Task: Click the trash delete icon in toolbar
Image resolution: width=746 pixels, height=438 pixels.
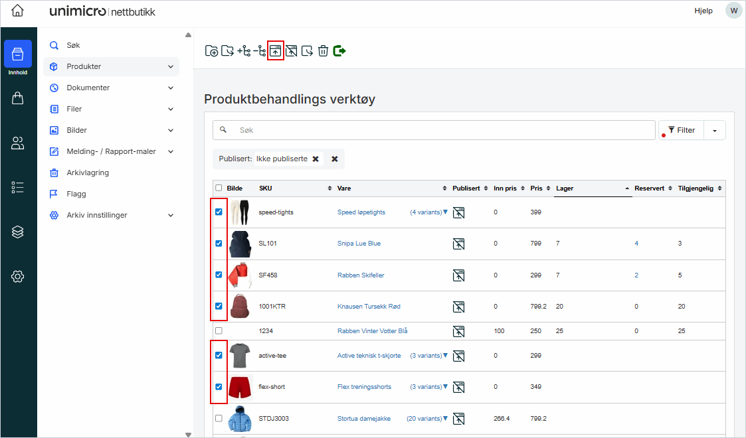Action: pos(323,50)
